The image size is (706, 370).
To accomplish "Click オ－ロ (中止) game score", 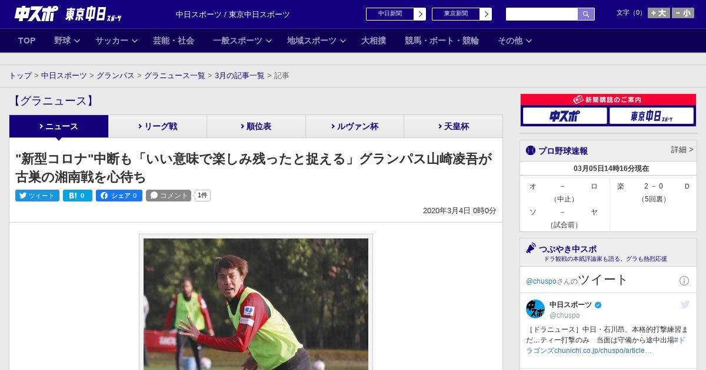I will [x=564, y=193].
